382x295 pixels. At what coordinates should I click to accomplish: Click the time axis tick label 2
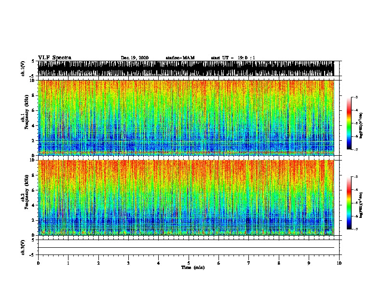click(x=98, y=263)
